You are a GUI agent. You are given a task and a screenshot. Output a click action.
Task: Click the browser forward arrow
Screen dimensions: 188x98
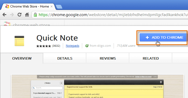pos(12,15)
